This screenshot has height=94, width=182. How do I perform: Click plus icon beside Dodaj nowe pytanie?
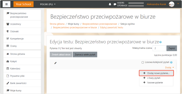[144, 73]
